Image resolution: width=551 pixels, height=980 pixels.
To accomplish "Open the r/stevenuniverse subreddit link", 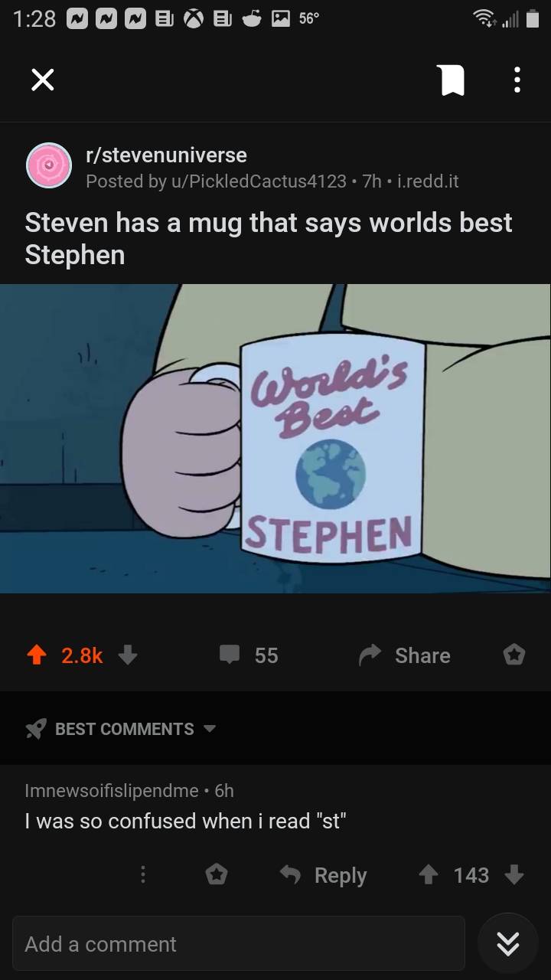I will pyautogui.click(x=166, y=155).
